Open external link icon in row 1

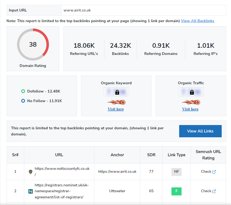[214, 172]
